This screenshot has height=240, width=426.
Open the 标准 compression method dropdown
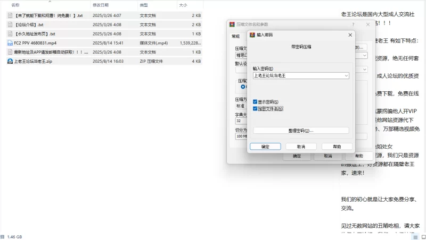(x=241, y=106)
